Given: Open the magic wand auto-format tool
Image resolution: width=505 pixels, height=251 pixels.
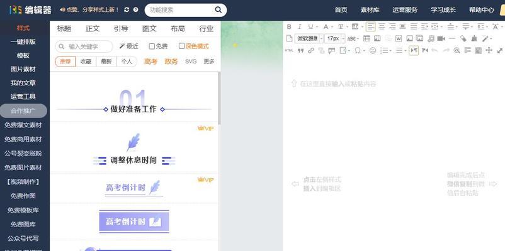Looking at the screenshot, I should pyautogui.click(x=486, y=38).
